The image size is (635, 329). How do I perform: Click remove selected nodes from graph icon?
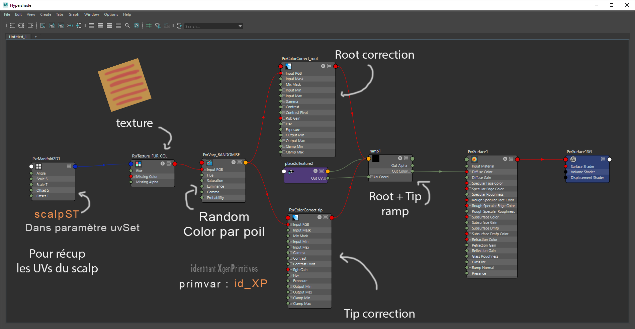click(x=61, y=25)
